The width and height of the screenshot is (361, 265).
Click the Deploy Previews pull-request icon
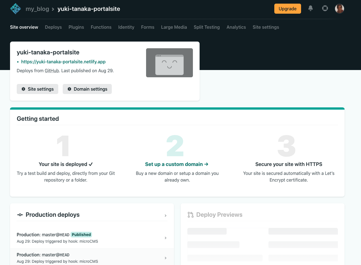tap(191, 215)
